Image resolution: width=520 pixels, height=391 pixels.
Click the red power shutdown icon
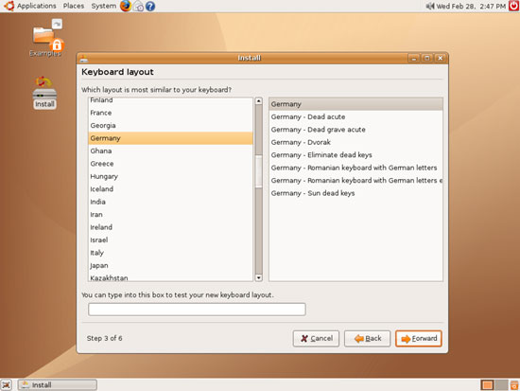coord(513,6)
